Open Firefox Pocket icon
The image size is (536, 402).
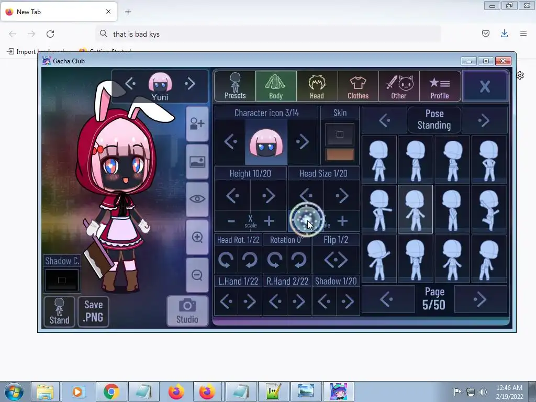point(486,33)
